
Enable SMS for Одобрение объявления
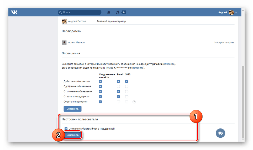point(127,86)
